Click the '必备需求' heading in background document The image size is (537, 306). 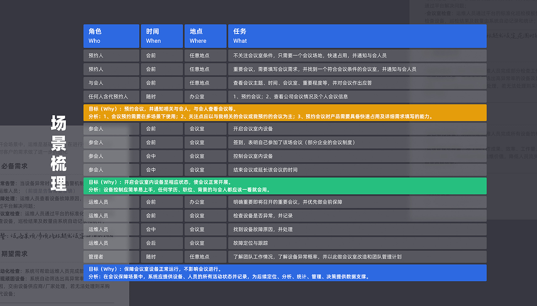pyautogui.click(x=15, y=166)
